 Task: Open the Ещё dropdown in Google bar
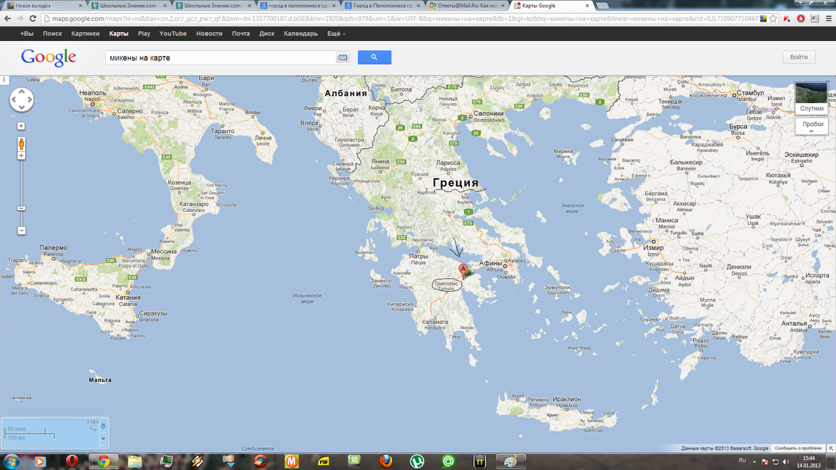coord(334,33)
